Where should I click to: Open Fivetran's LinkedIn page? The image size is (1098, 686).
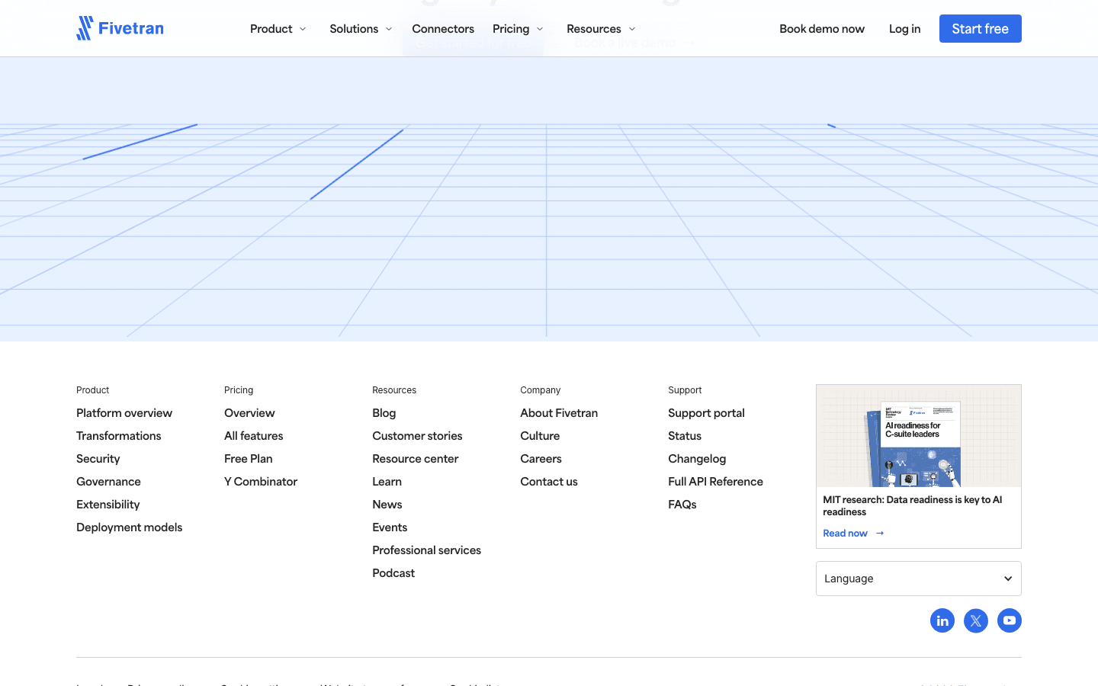(x=942, y=620)
